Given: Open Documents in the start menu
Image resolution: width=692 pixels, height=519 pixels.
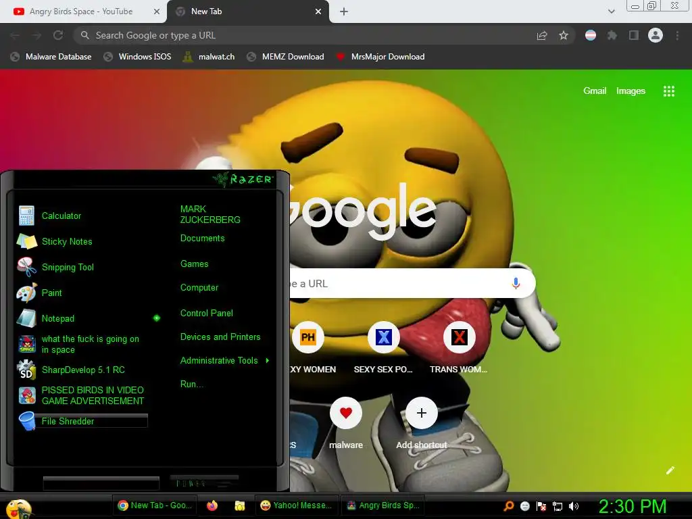Looking at the screenshot, I should click(x=202, y=239).
